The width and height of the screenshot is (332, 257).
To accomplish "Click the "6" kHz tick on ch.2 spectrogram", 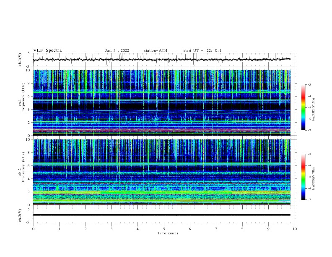I will [29, 166].
